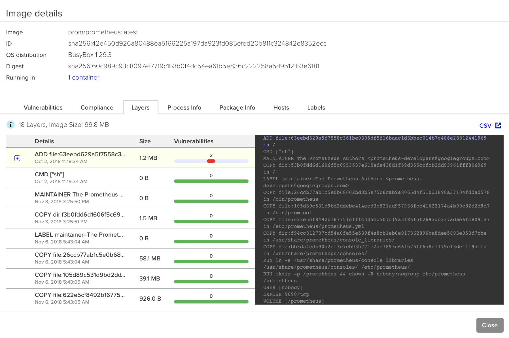This screenshot has height=338, width=509.
Task: Select the CMD ["sh"] layer row
Action: click(130, 178)
